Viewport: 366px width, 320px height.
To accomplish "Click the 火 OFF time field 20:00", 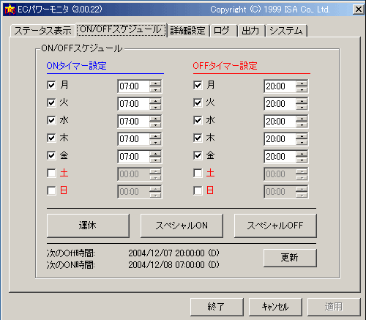I will (x=280, y=104).
